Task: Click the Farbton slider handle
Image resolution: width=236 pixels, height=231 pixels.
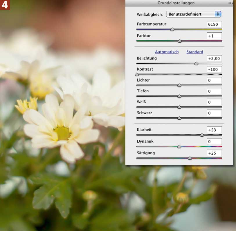Action: click(x=180, y=41)
